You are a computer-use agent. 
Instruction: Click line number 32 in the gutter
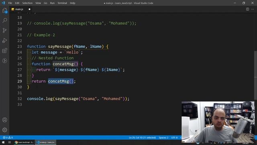click(20, 99)
